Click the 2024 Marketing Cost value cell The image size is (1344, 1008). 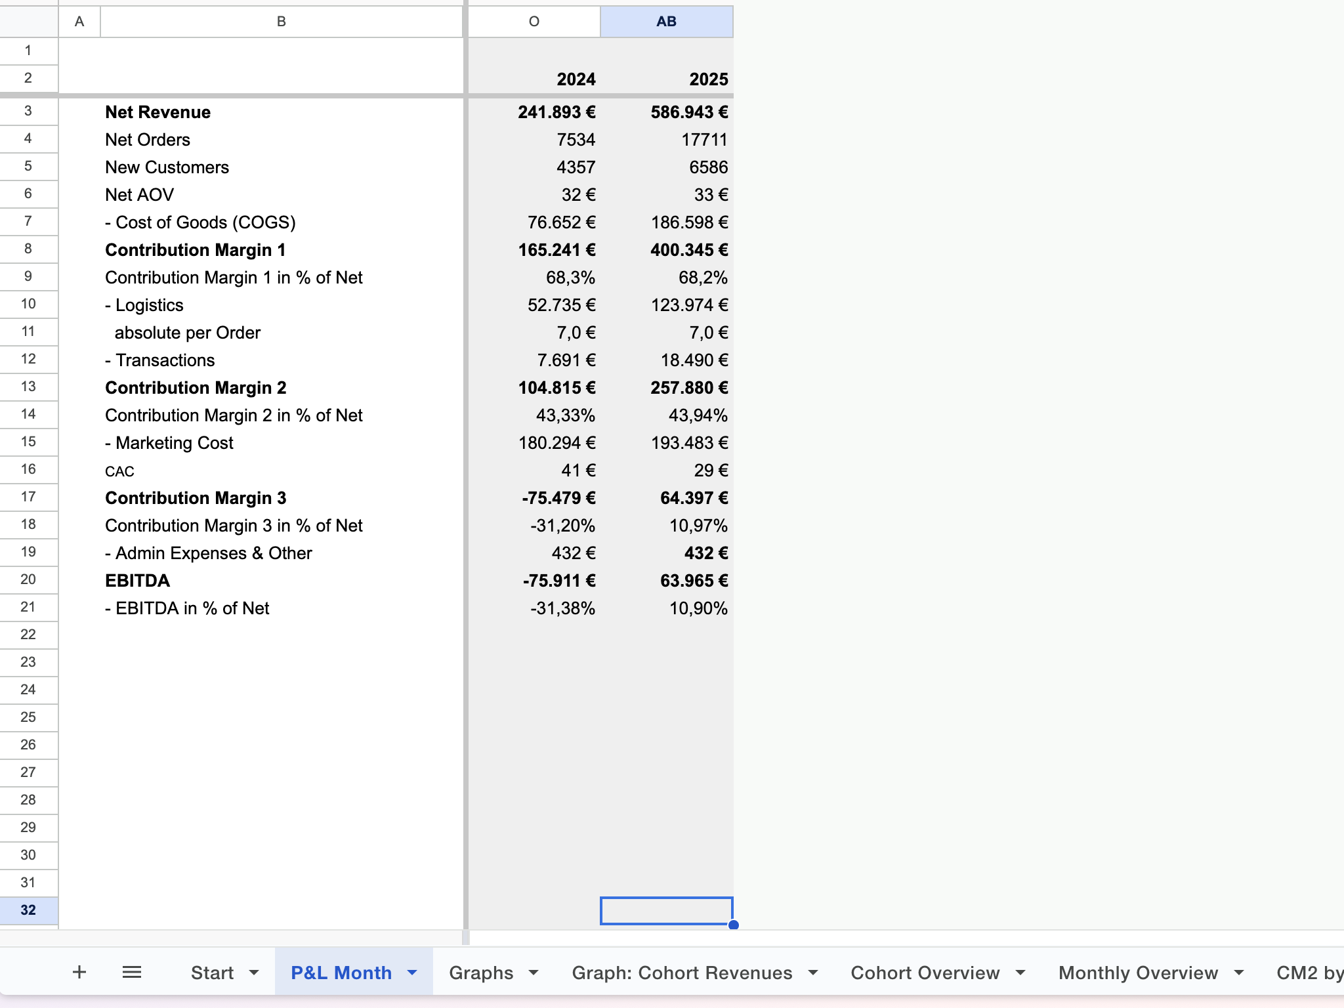tap(556, 443)
